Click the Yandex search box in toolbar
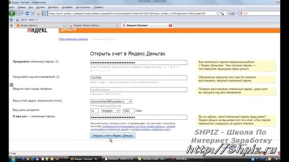 point(263,13)
